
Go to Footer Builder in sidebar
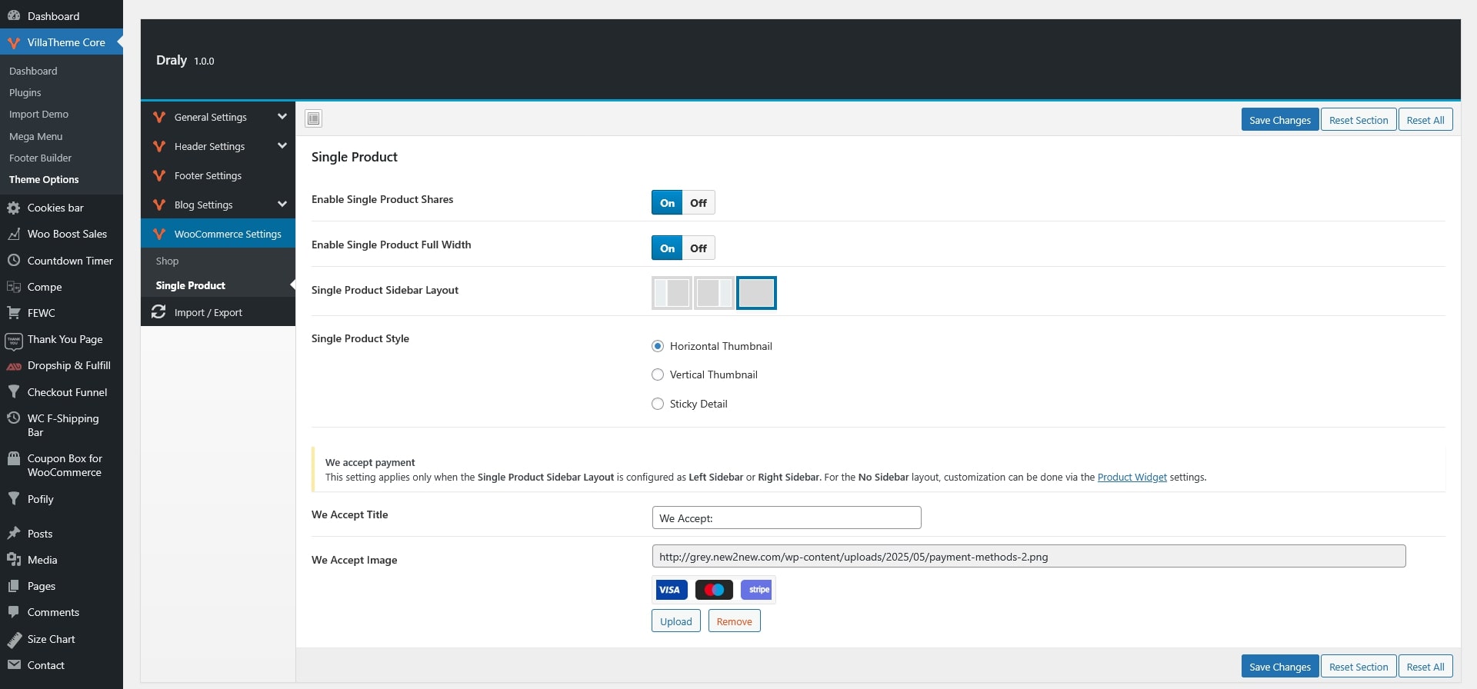(40, 158)
